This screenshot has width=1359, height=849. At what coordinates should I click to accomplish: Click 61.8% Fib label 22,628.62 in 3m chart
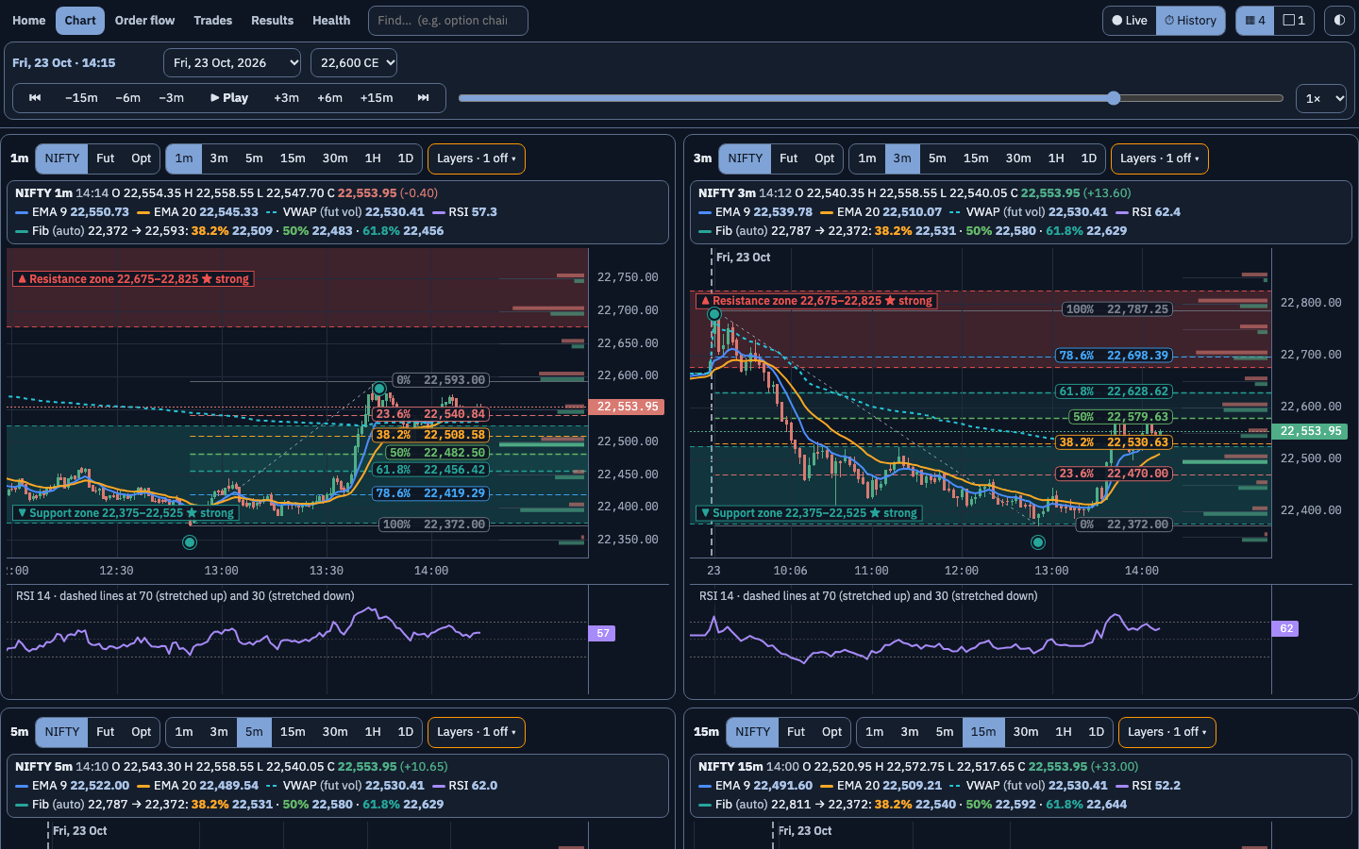pyautogui.click(x=1114, y=391)
